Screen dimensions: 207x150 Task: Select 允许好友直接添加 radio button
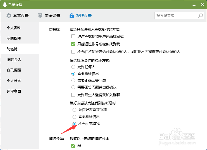[x=75, y=110]
